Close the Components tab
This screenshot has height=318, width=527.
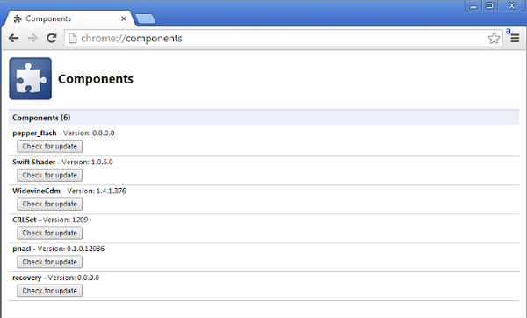(124, 18)
